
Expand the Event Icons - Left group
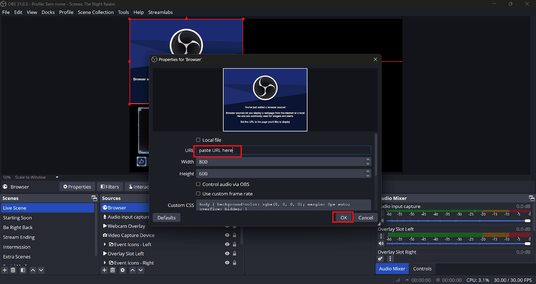tap(105, 244)
